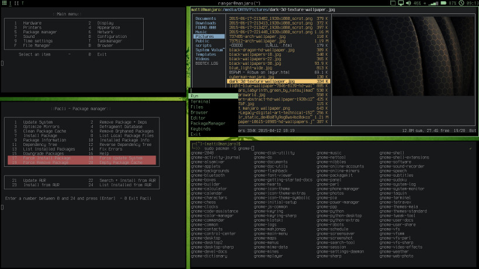Screen dimensions: 479x269
Task: Click Package manager in Main menu
Action: tap(40, 32)
